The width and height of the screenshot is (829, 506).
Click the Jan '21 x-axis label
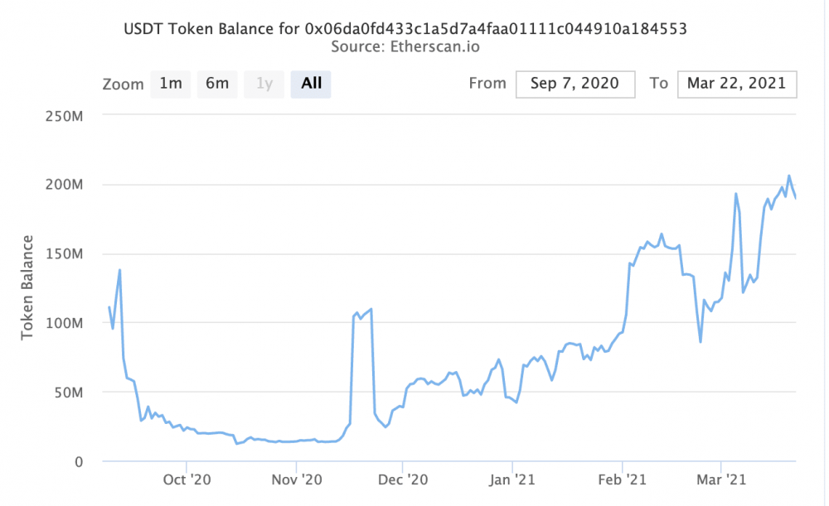click(512, 479)
